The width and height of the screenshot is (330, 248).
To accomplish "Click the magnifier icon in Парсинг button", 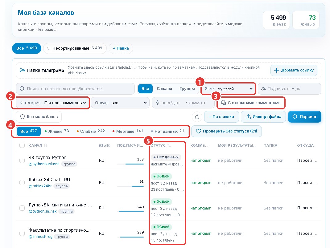I will [x=295, y=117].
